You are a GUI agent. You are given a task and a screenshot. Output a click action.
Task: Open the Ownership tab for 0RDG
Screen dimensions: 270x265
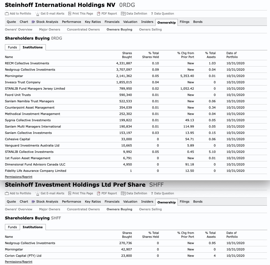pos(166,23)
